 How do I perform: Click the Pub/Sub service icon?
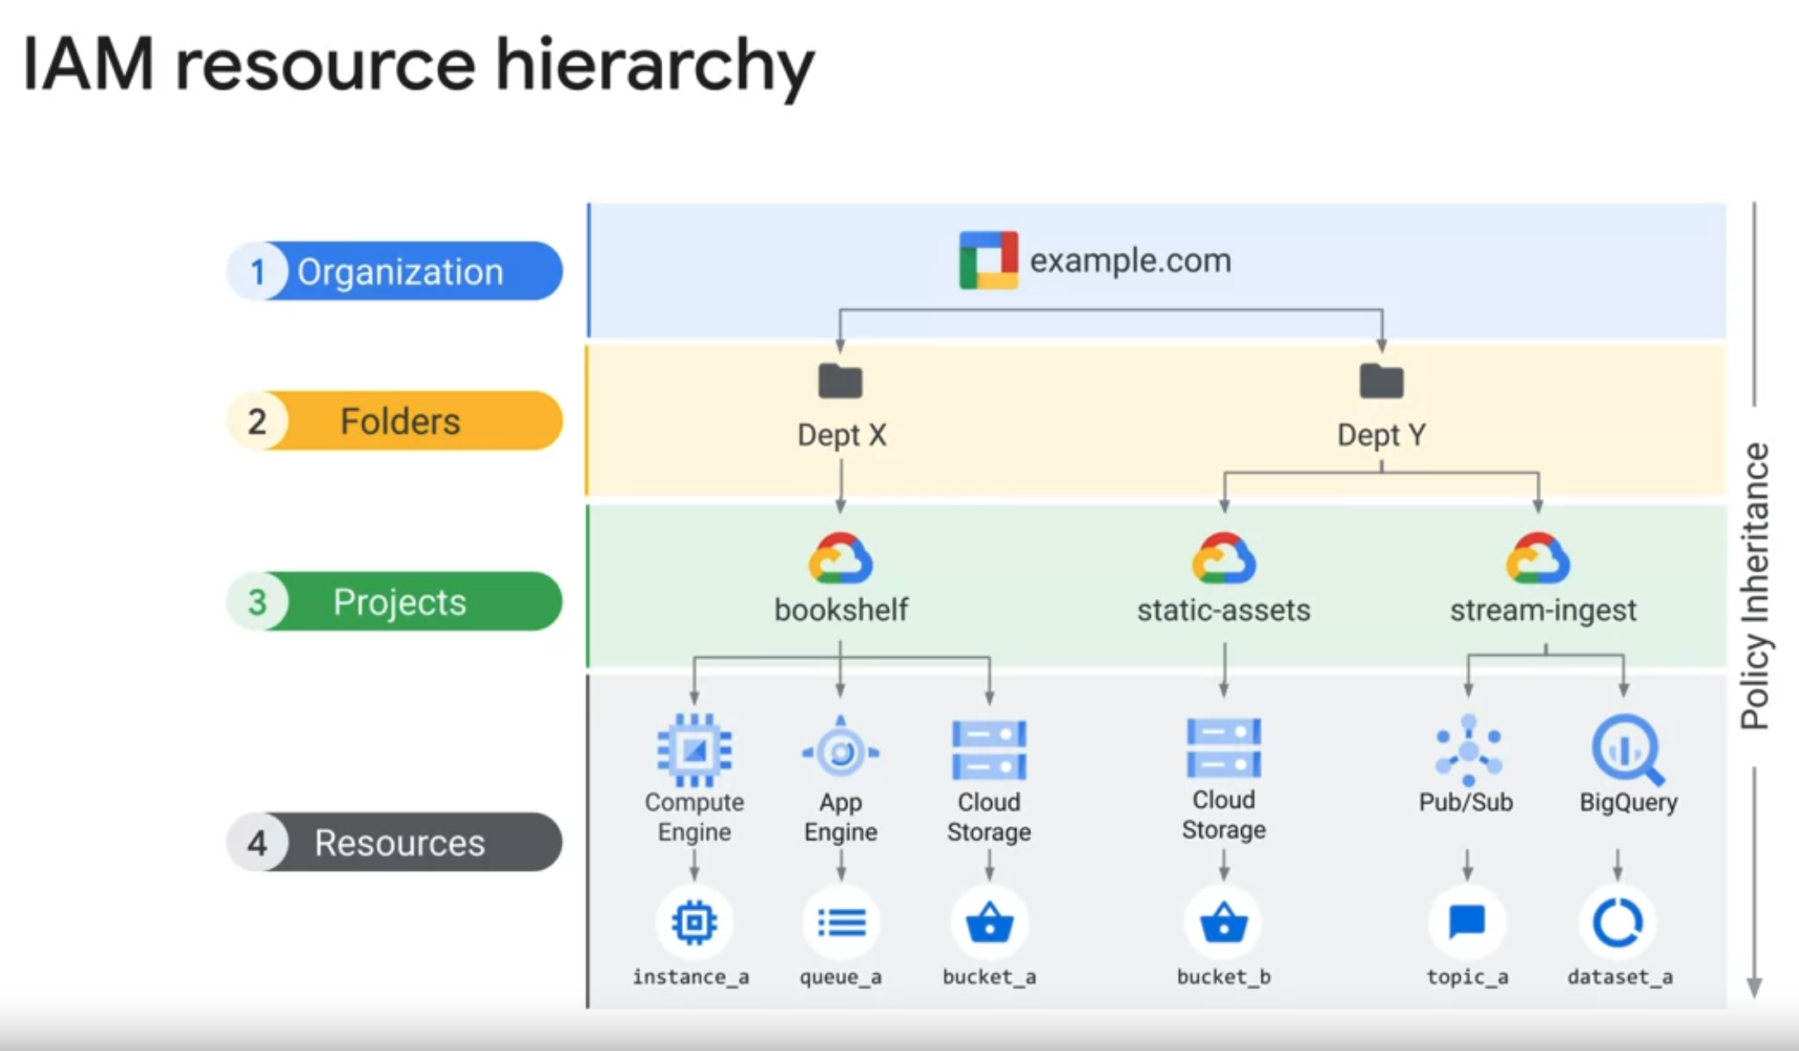(x=1467, y=750)
